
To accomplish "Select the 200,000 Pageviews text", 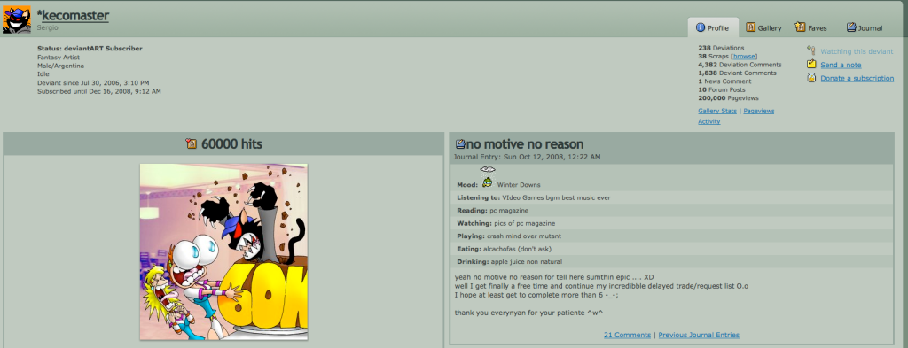I will (x=728, y=98).
